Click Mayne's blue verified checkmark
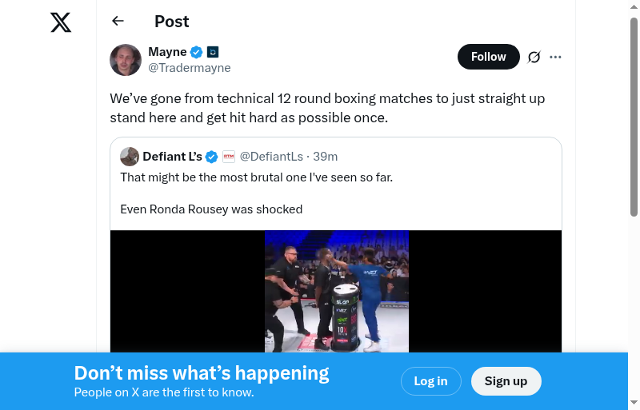640x410 pixels. point(197,52)
